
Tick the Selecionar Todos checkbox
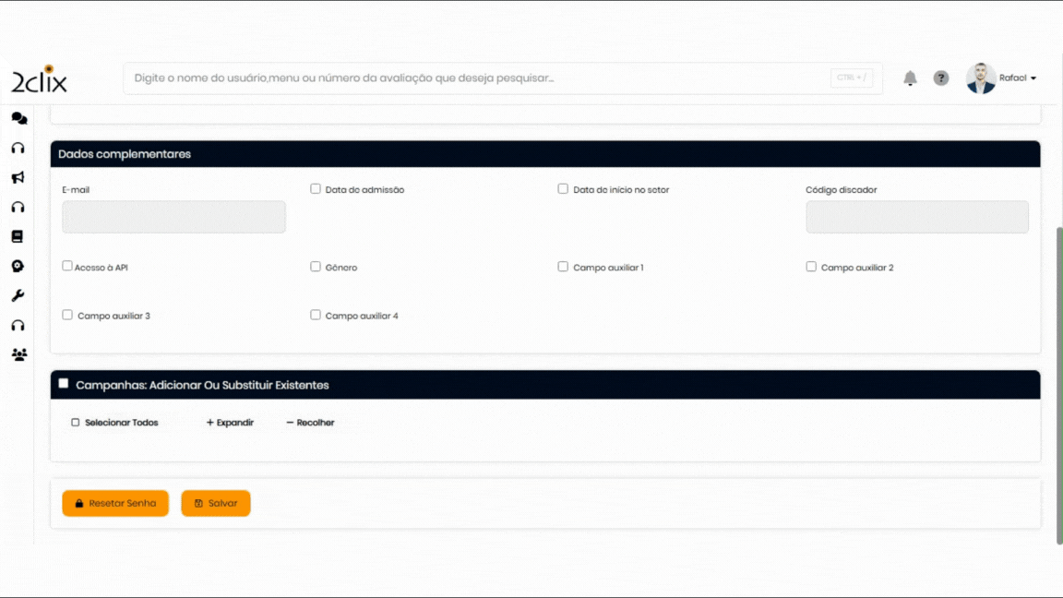pos(76,423)
